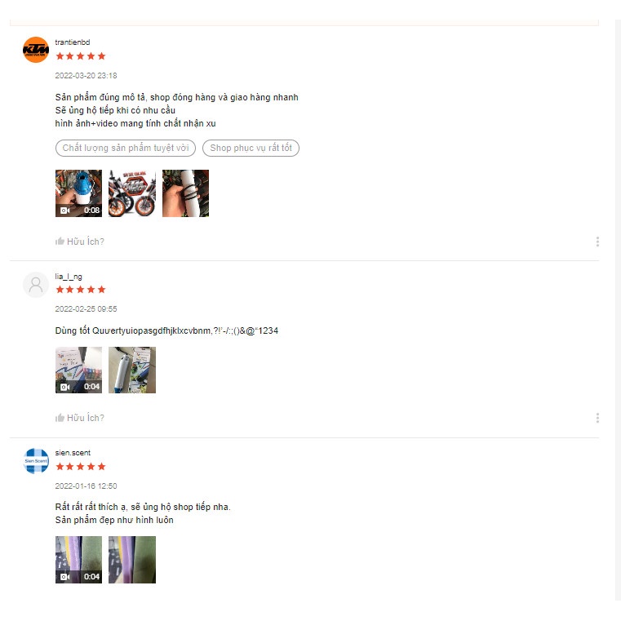Mark lia_l_ng's review as helpful

80,418
